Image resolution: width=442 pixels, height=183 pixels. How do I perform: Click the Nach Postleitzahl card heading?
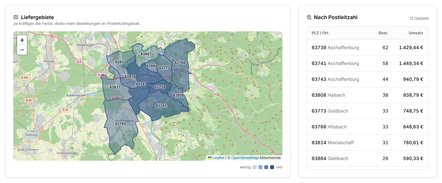click(x=336, y=17)
